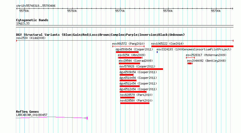Viewport: 241px width, 133px height.
Task: Select the thin red line of esv2528317
Action: click(190, 58)
